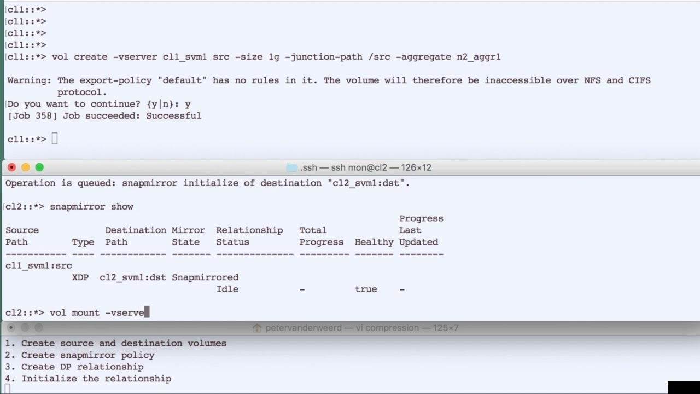Click the '.ssh — ssh mon@cl2 — 126×12' window title
700x394 pixels.
click(x=366, y=167)
